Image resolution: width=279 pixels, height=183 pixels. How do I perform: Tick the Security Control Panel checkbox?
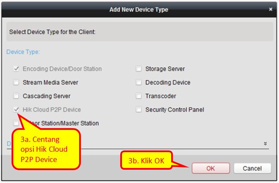point(139,110)
